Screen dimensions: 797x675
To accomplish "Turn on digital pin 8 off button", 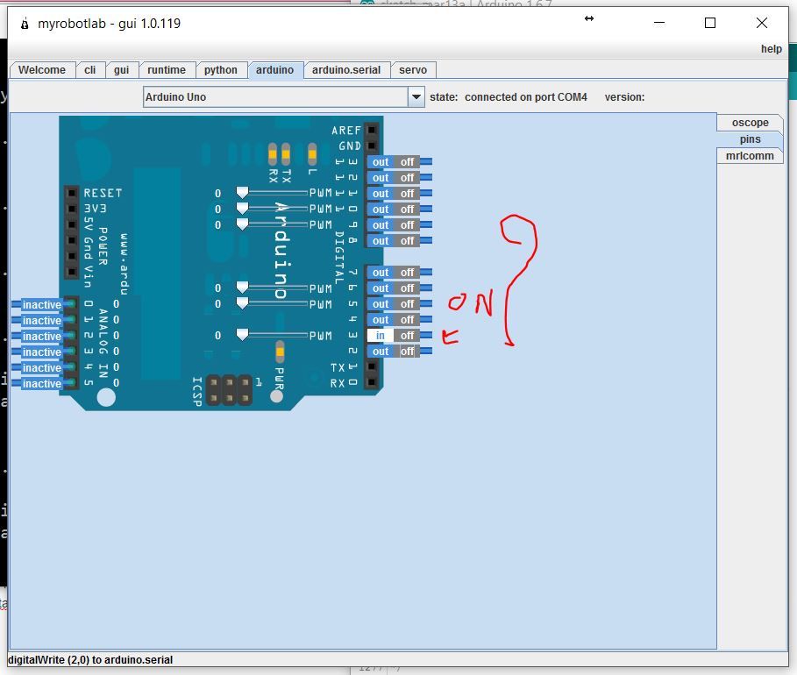I will pos(407,241).
